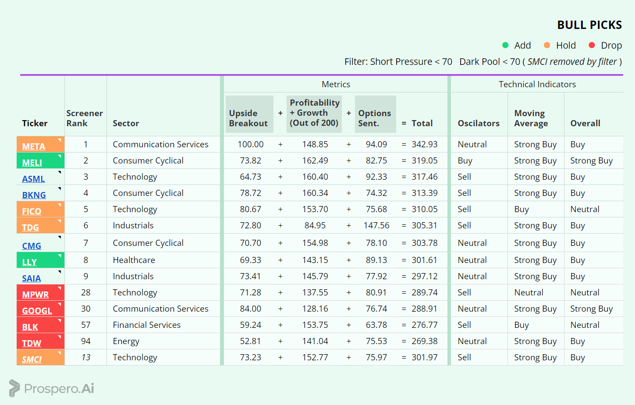Open the TDW ticker link
Screen dimensions: 635x405
(32, 343)
